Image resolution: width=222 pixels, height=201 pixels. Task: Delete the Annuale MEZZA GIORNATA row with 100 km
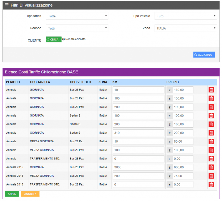[x=211, y=150]
